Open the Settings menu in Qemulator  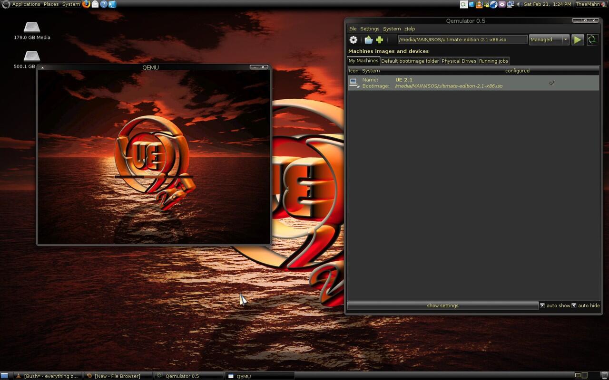coord(370,28)
